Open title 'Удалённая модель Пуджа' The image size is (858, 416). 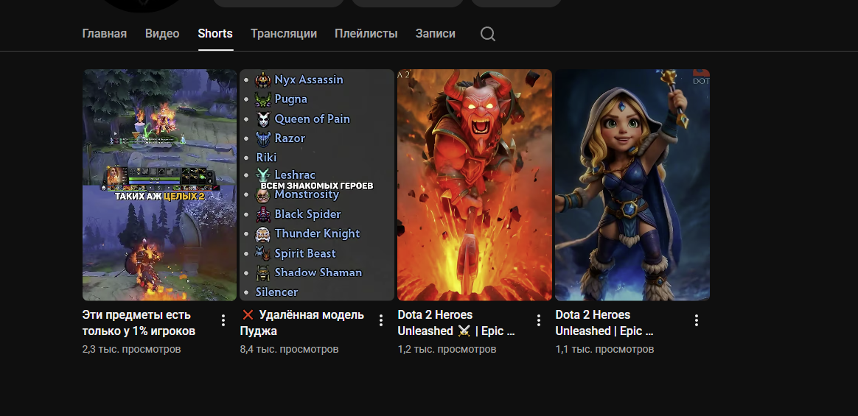(302, 322)
